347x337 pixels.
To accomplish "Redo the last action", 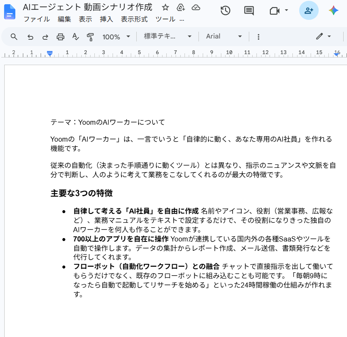I will click(45, 36).
